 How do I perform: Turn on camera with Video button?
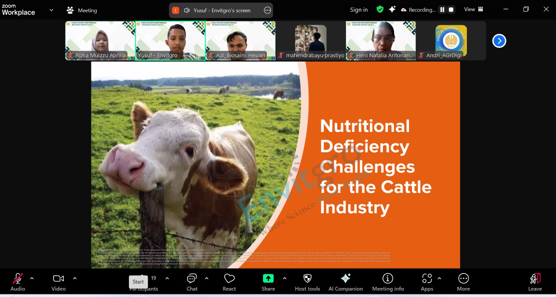(58, 282)
